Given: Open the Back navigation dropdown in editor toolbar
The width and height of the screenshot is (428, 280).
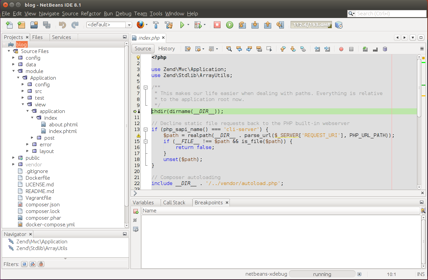Looking at the screenshot, I should point(203,49).
